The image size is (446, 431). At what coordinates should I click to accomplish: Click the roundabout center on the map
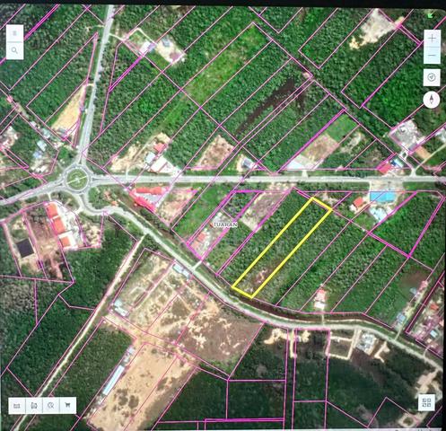tap(77, 180)
